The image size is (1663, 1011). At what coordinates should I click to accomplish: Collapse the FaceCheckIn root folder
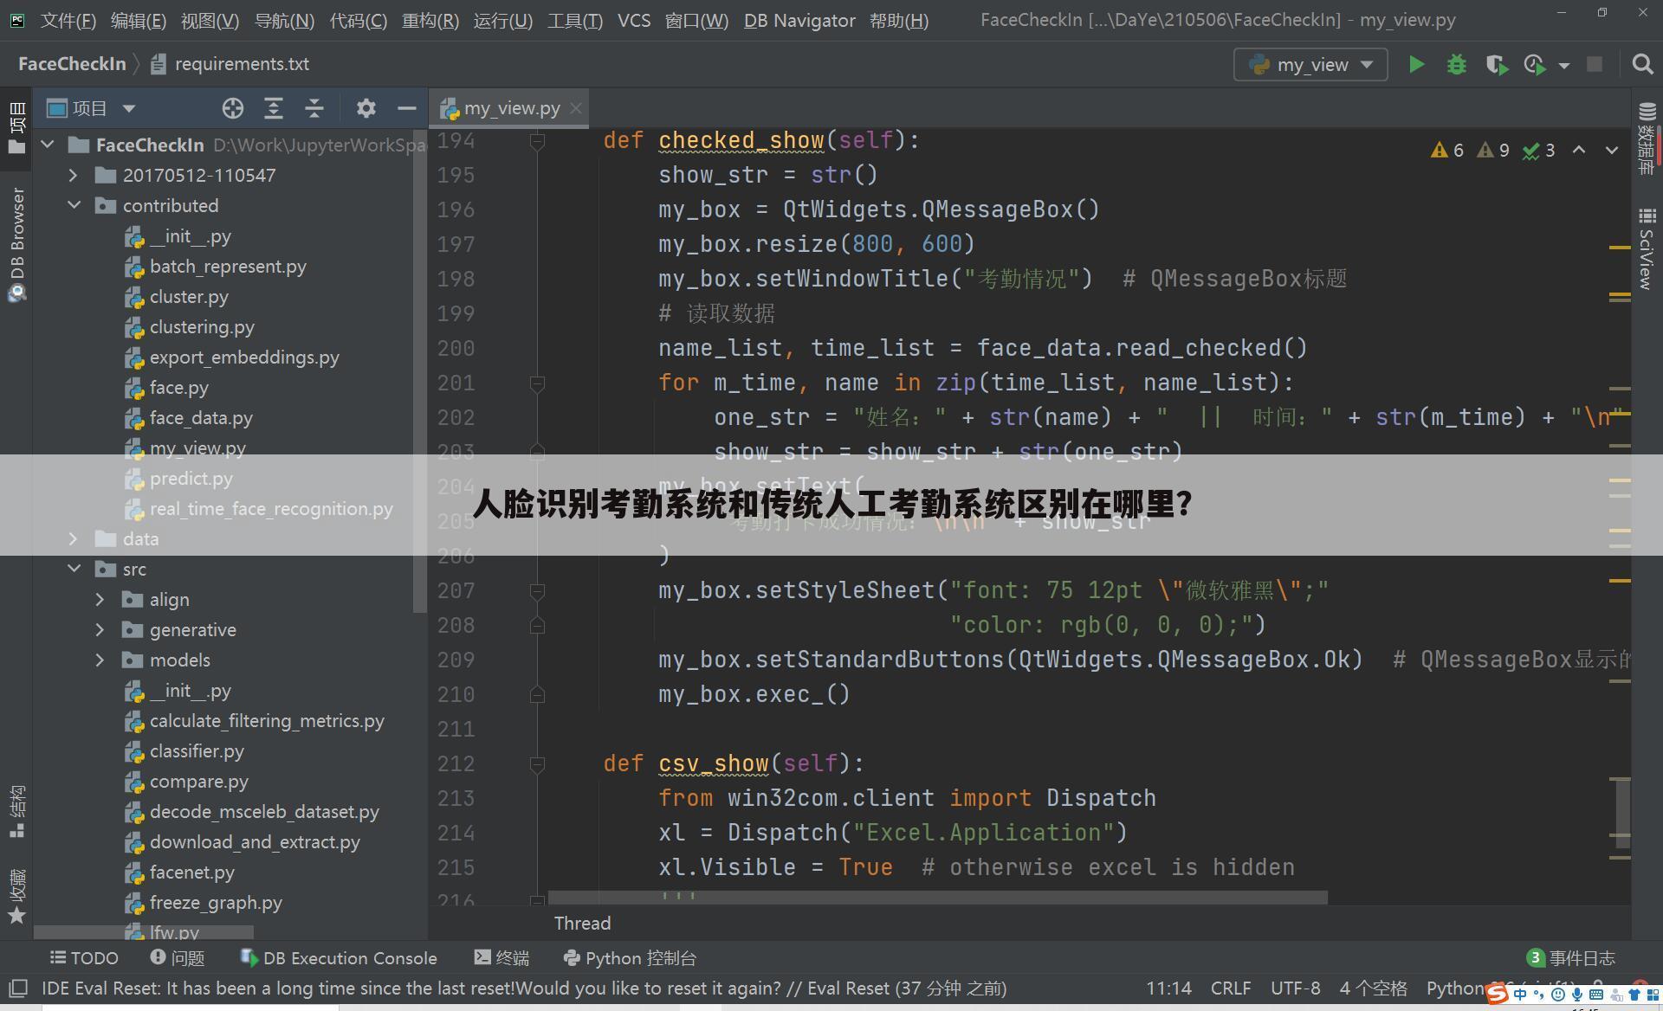click(x=49, y=145)
